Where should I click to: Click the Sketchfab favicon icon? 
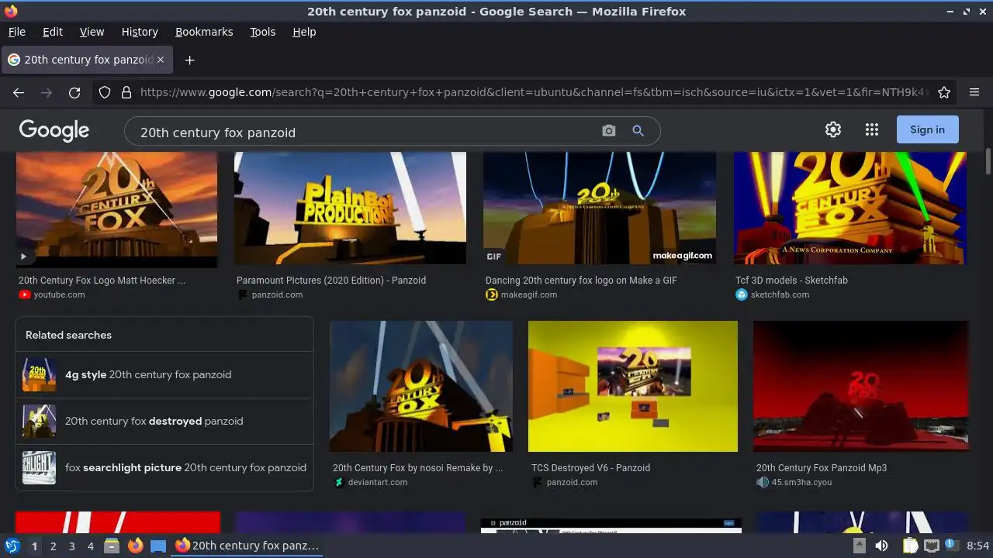pyautogui.click(x=742, y=294)
